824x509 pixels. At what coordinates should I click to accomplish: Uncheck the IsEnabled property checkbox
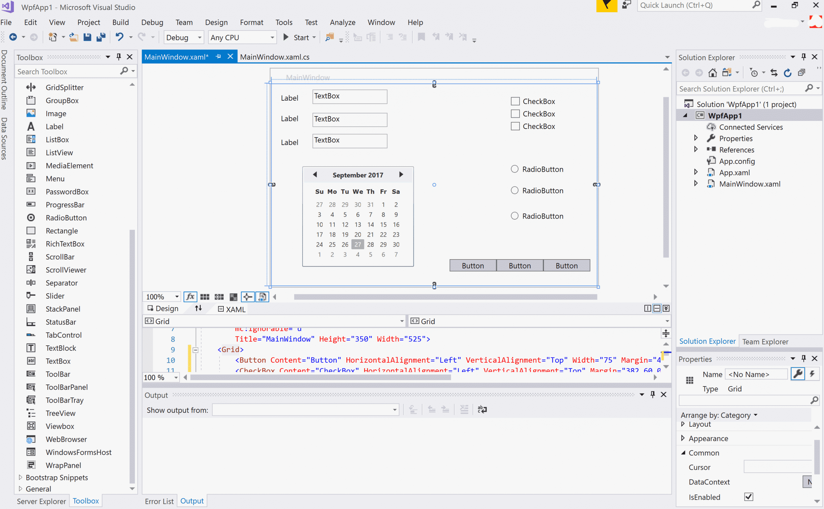click(748, 496)
